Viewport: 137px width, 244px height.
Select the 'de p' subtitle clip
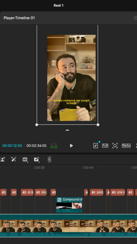click(41, 192)
